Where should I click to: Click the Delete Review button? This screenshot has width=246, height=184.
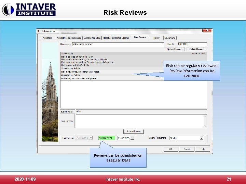click(196, 49)
